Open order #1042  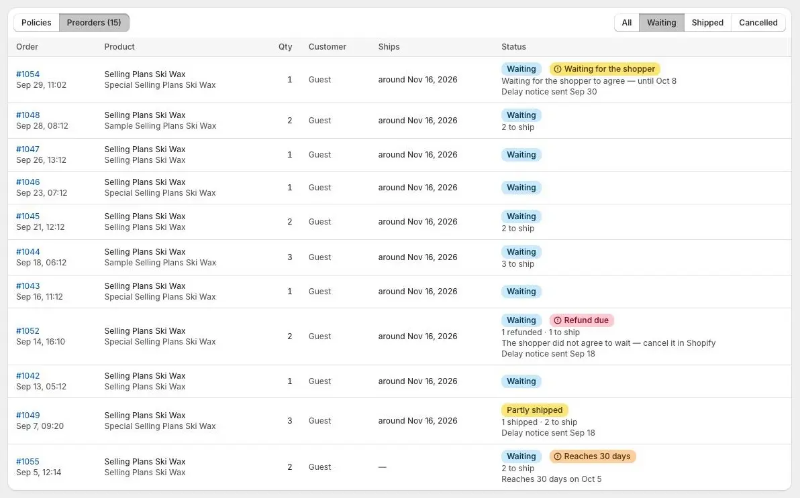click(x=28, y=375)
